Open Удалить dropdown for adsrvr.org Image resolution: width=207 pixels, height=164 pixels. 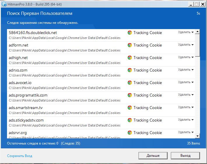(186, 132)
